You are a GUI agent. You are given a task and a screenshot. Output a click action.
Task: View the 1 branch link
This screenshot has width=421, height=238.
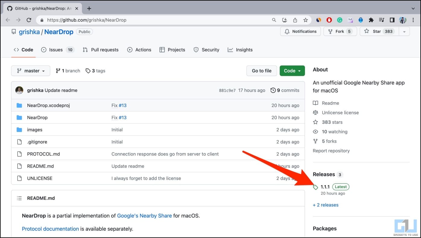(x=68, y=71)
